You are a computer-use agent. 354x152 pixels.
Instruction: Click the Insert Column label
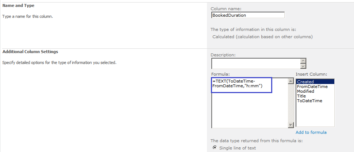tap(311, 74)
